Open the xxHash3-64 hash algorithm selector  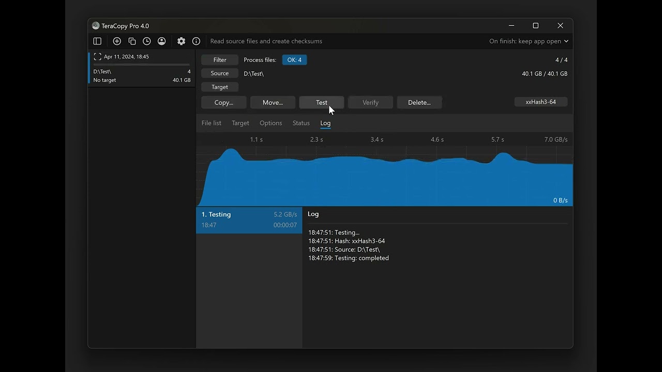tap(540, 102)
